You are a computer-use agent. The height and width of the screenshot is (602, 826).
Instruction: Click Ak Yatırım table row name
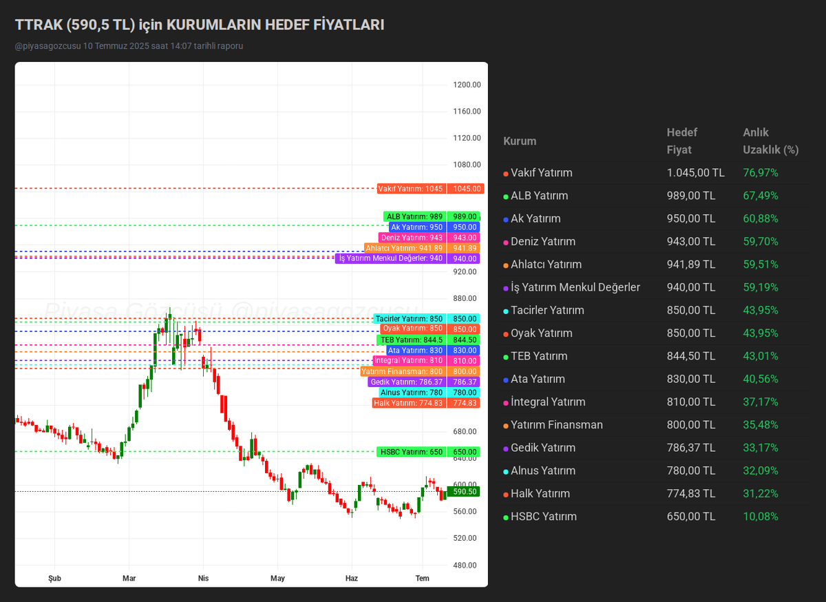pos(536,218)
